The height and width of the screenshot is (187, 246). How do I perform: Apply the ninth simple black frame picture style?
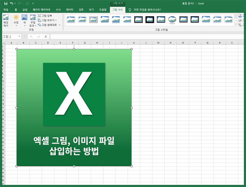click(x=161, y=20)
